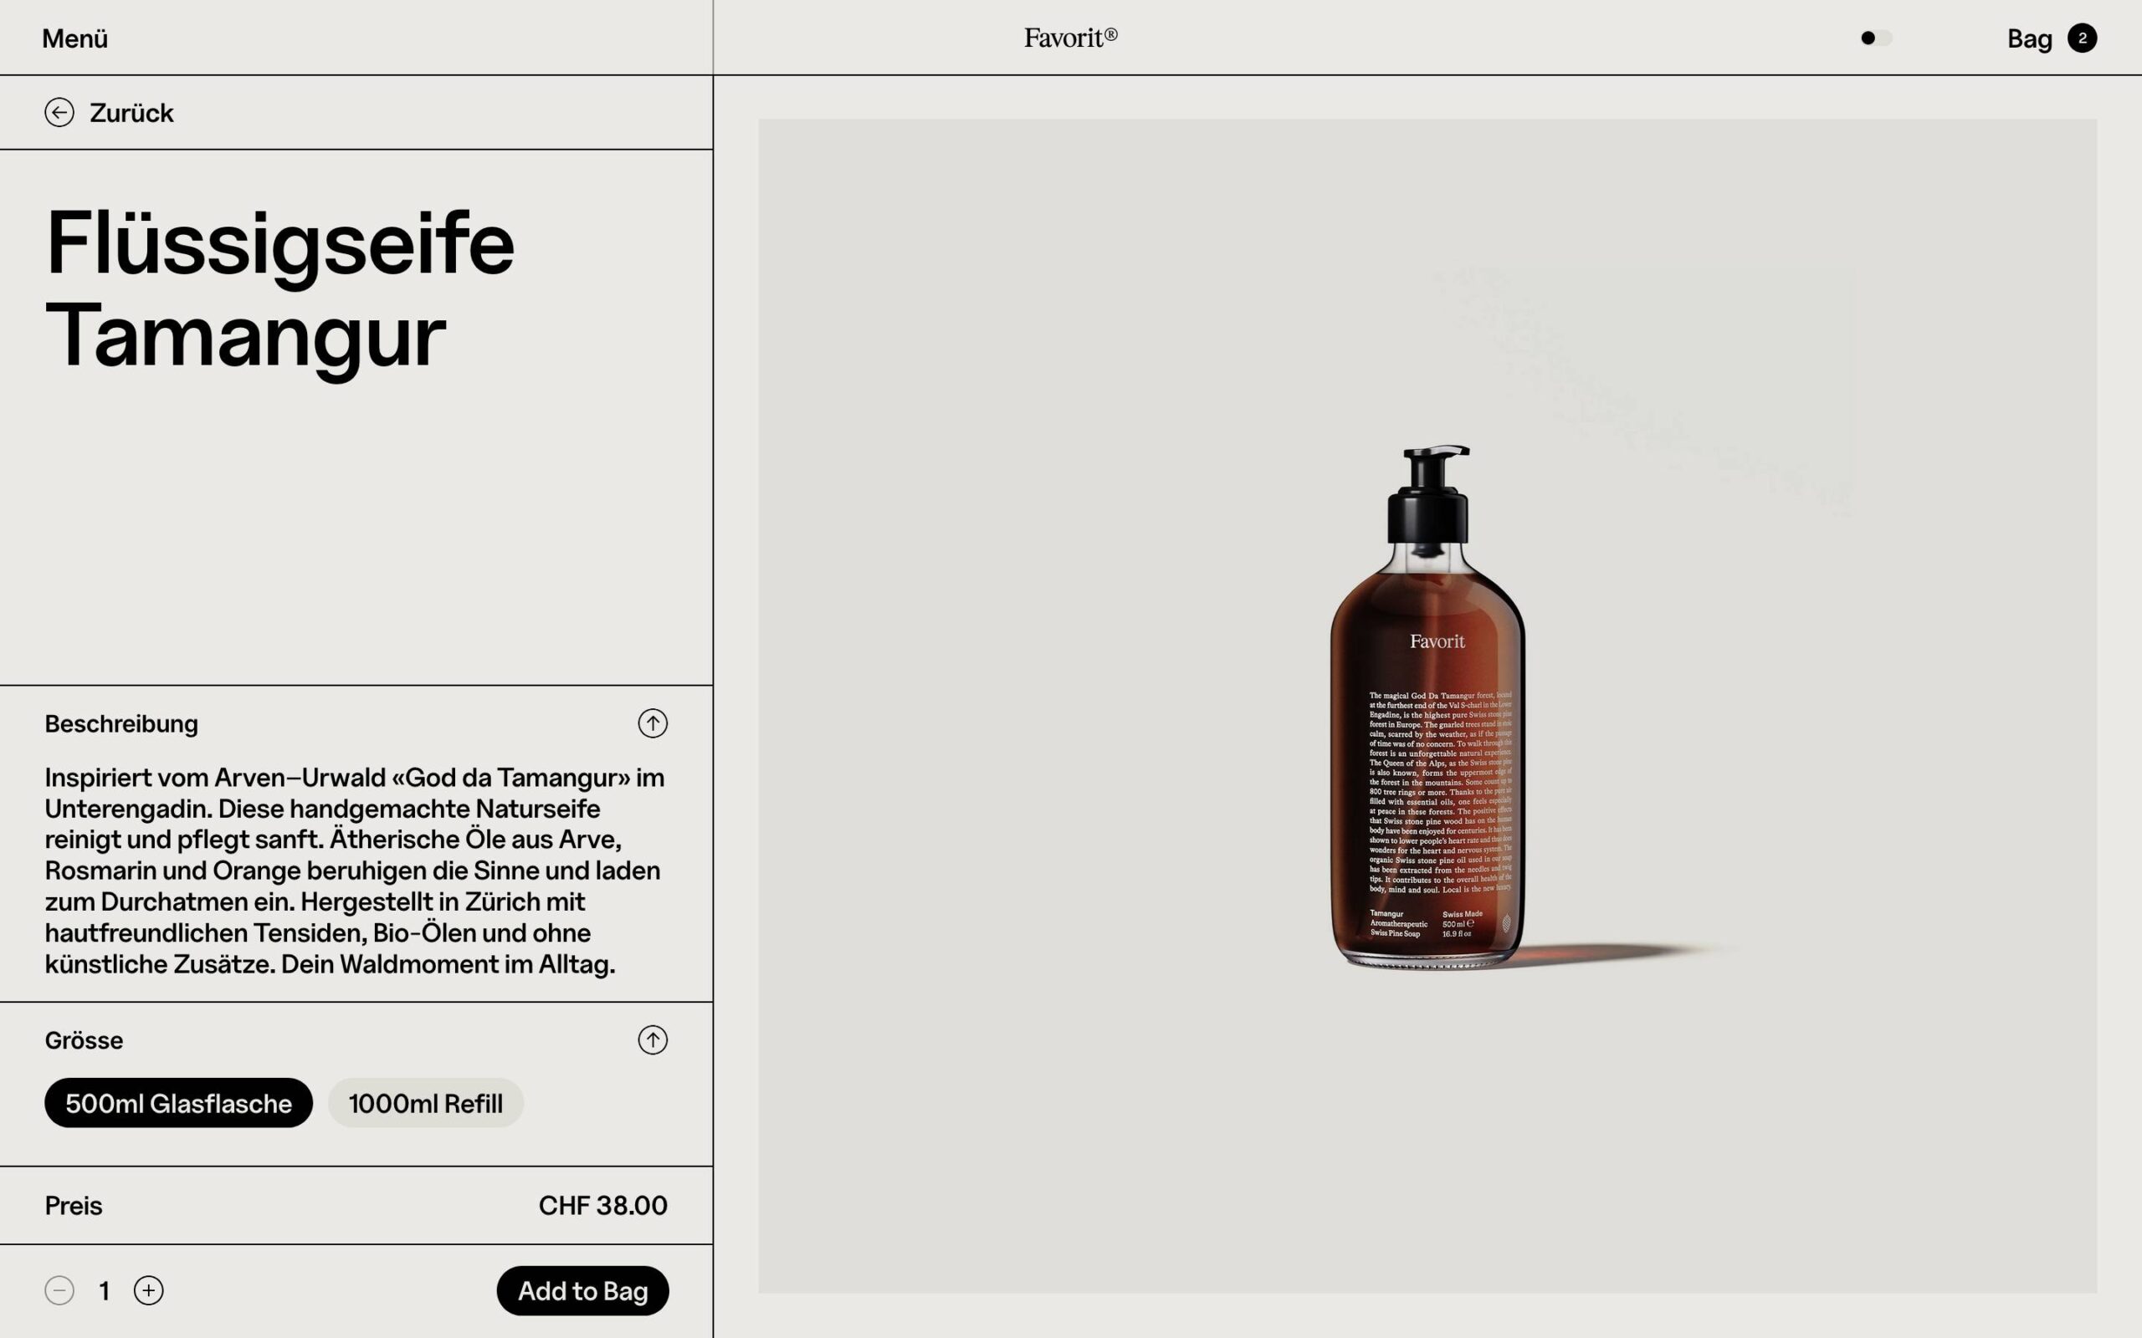Screen dimensions: 2142x1338
Task: Click the CHF 38.00 price text
Action: pos(602,1205)
